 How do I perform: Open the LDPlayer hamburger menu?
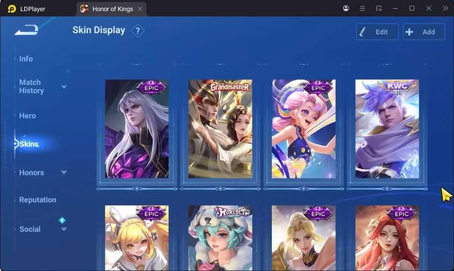click(362, 8)
